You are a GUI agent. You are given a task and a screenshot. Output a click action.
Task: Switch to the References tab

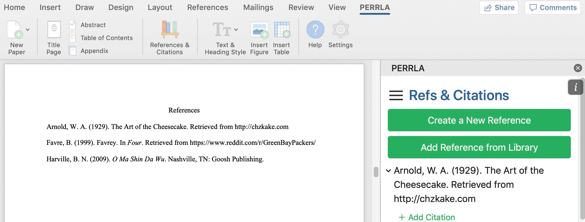click(x=207, y=7)
